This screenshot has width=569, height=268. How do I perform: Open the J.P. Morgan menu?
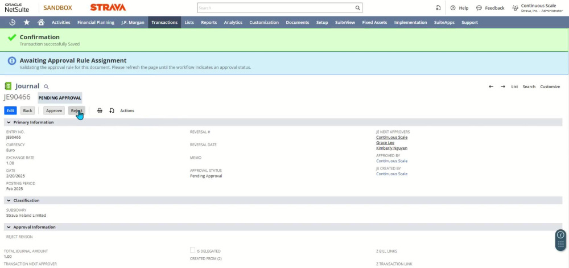pyautogui.click(x=133, y=22)
